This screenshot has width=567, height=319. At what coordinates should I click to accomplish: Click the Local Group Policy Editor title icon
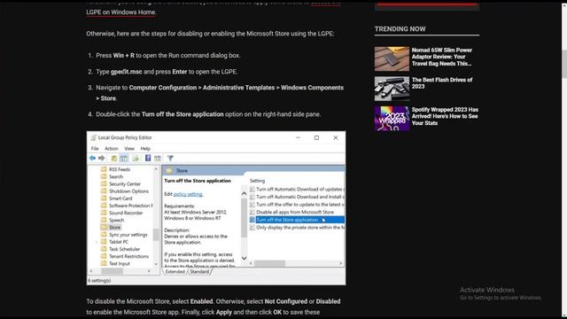[x=93, y=137]
